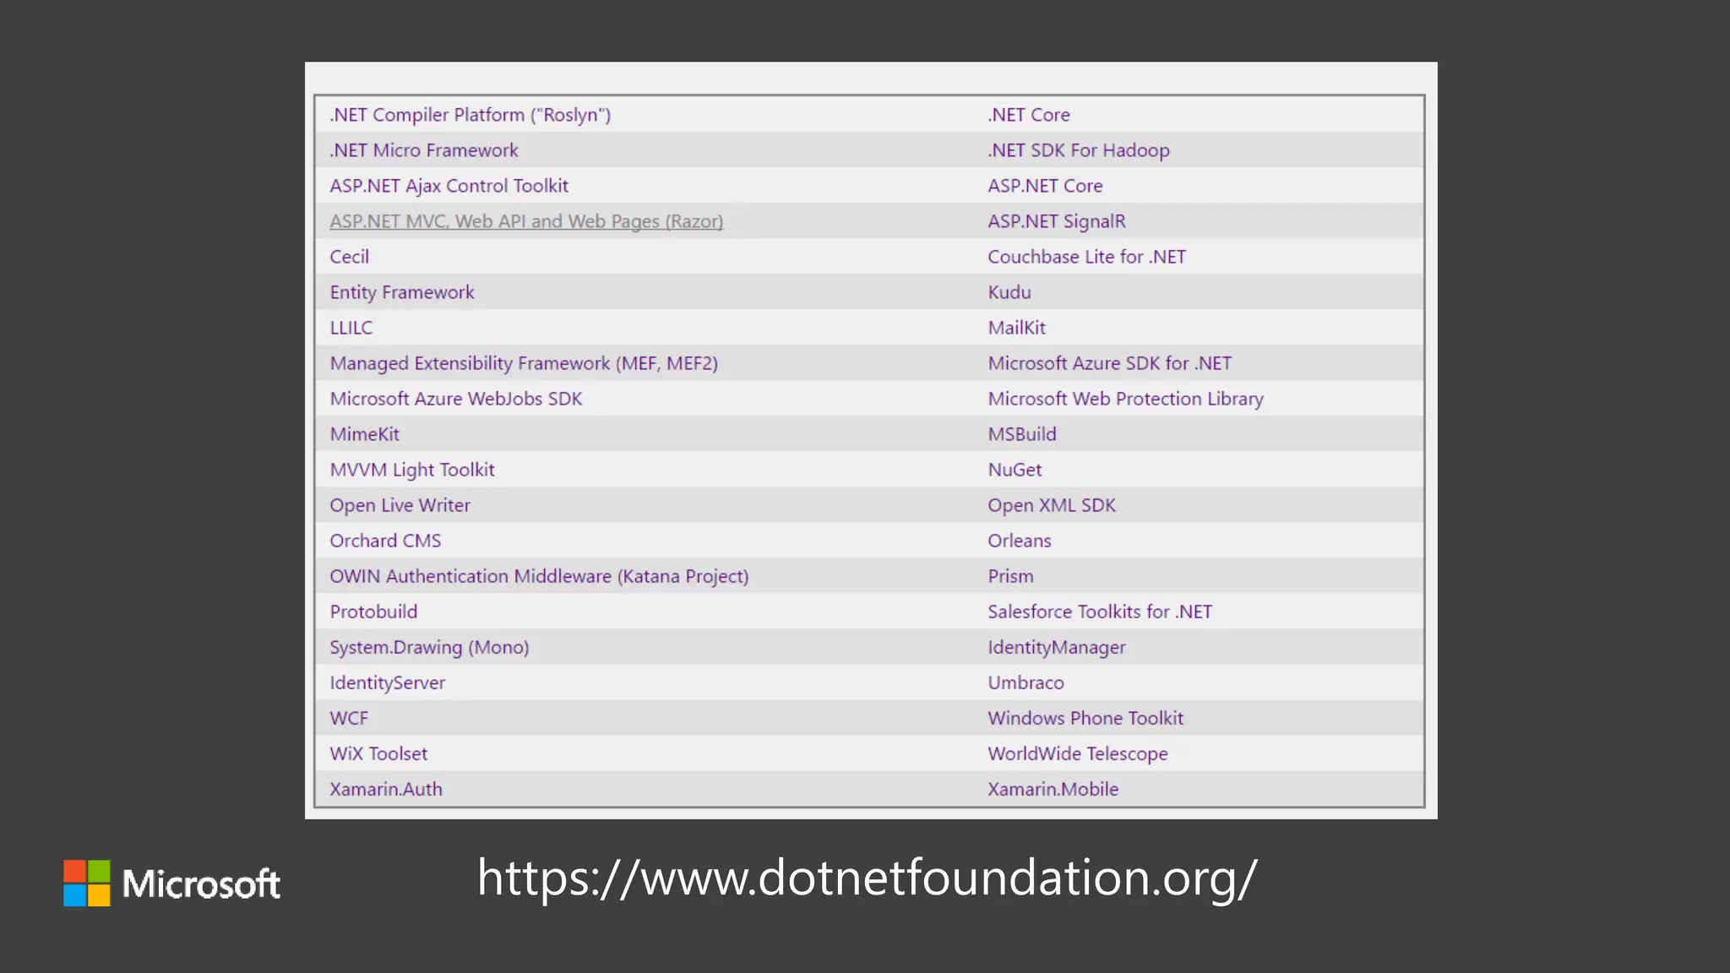Viewport: 1730px width, 973px height.
Task: Click the Open XML SDK link
Action: coord(1052,505)
